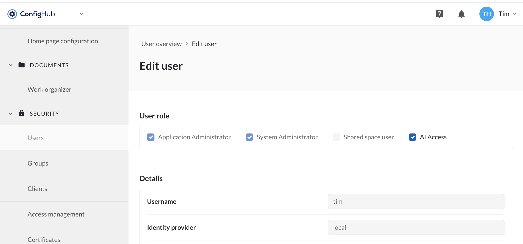The height and width of the screenshot is (244, 523).
Task: Open Access management in the sidebar
Action: (x=64, y=214)
